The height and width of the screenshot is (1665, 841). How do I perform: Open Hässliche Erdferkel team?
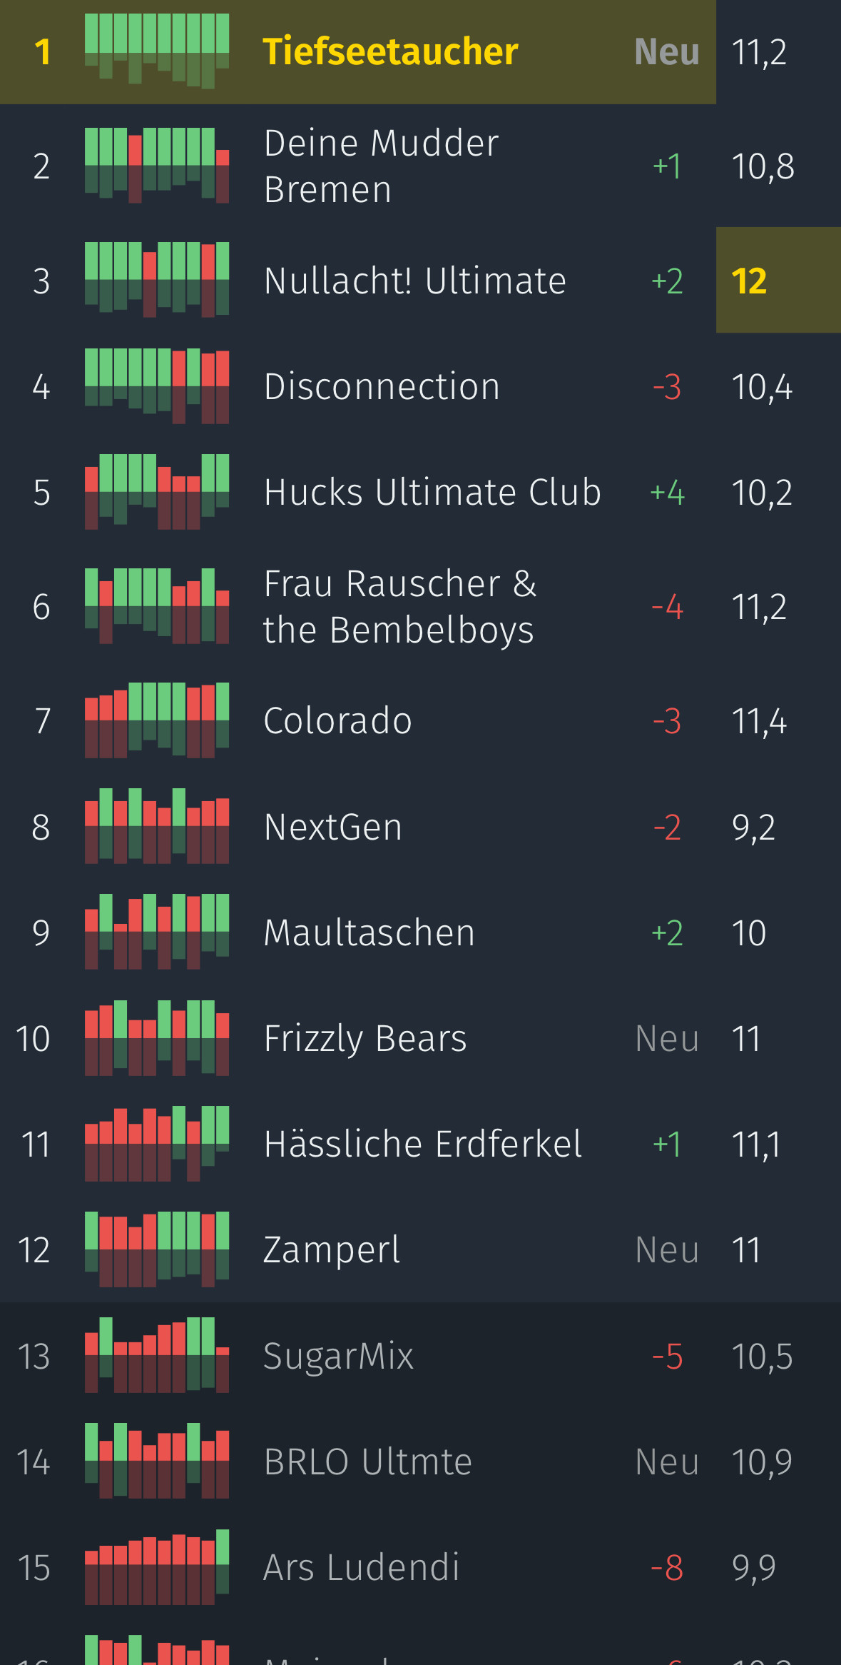coord(422,1144)
